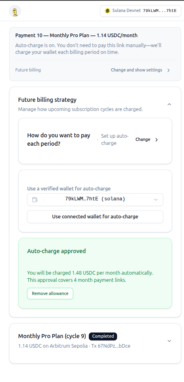
Task: Open the verified wallet dropdown
Action: click(95, 200)
